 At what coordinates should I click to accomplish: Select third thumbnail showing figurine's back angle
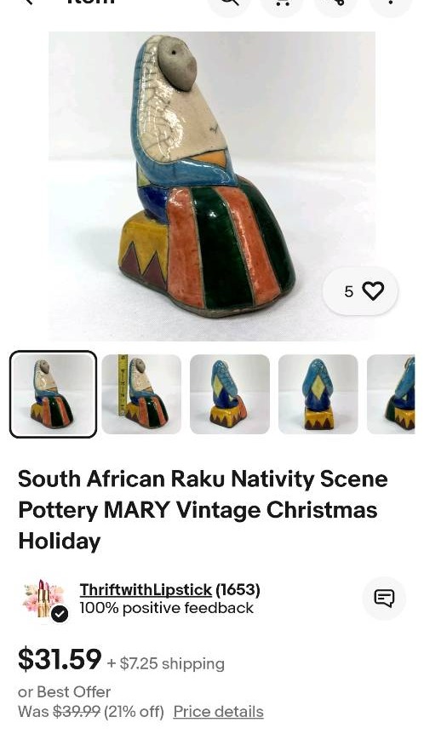click(x=230, y=394)
